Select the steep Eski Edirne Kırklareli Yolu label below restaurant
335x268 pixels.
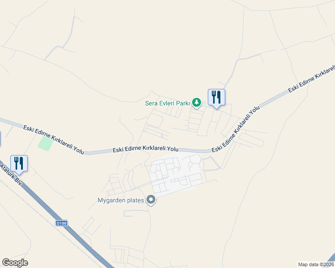point(236,129)
